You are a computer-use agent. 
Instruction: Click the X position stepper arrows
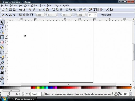(x=45, y=15)
